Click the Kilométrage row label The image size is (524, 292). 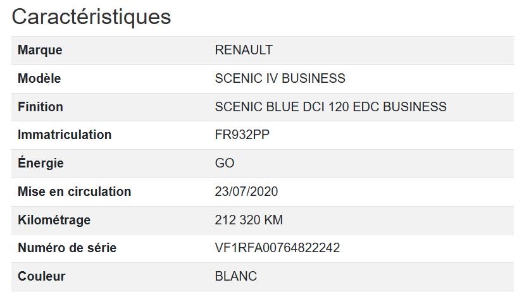tap(54, 220)
